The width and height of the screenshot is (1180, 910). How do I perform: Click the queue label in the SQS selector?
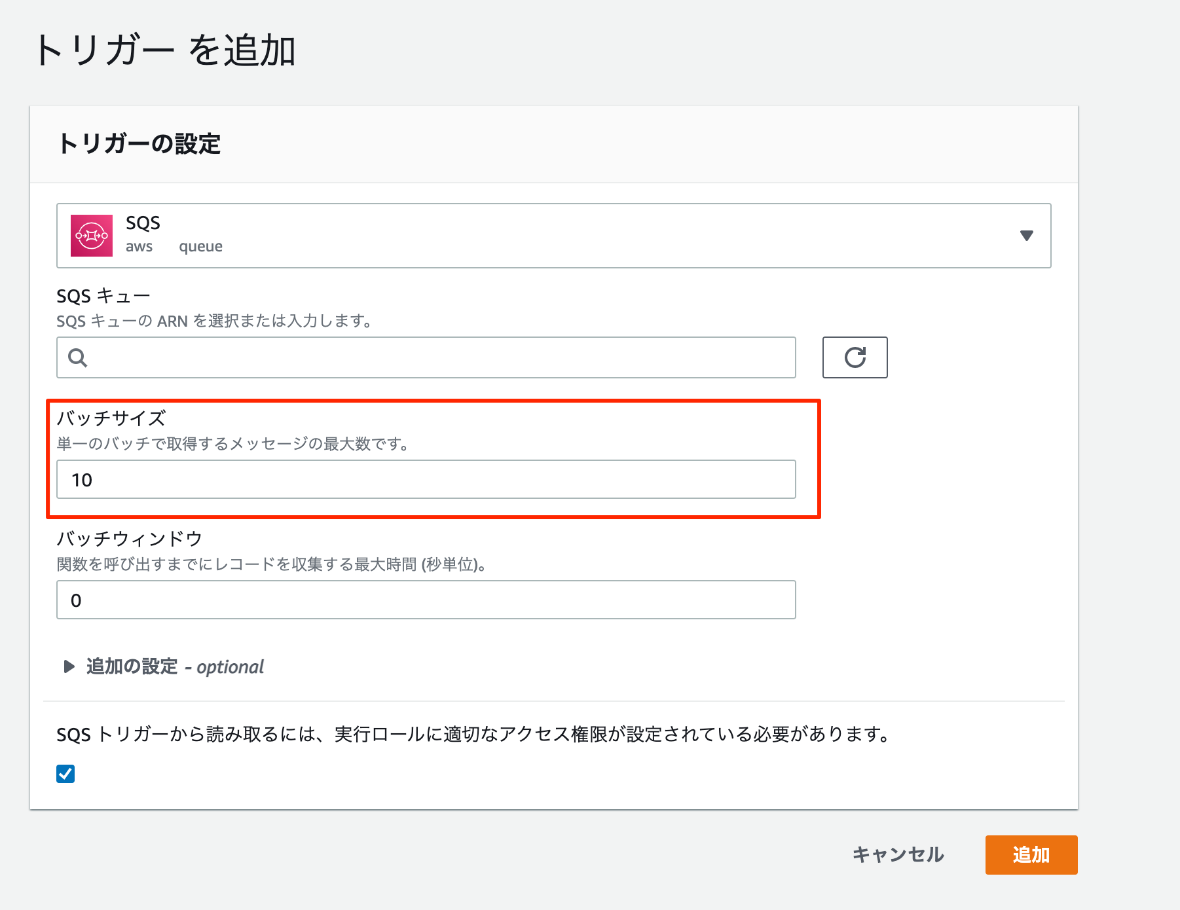pyautogui.click(x=200, y=246)
